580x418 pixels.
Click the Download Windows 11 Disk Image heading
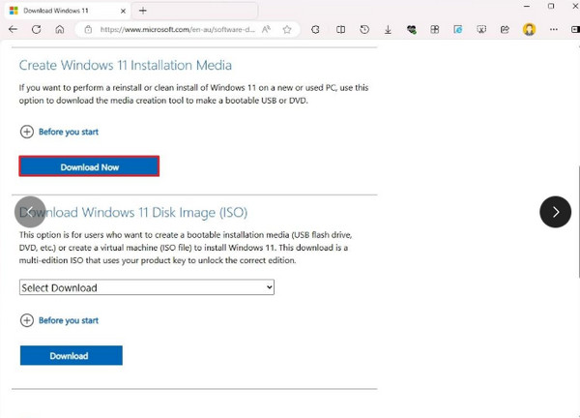[x=133, y=213]
